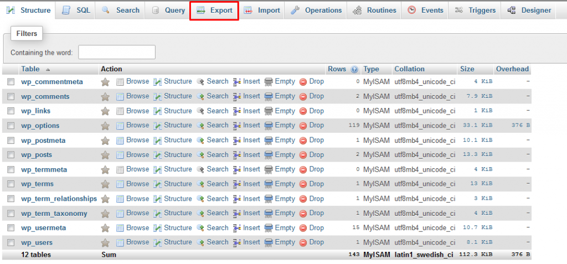Click the Empty icon for wp_comments

click(269, 96)
